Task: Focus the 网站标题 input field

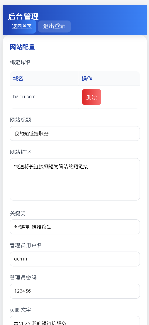Action: tap(75, 133)
